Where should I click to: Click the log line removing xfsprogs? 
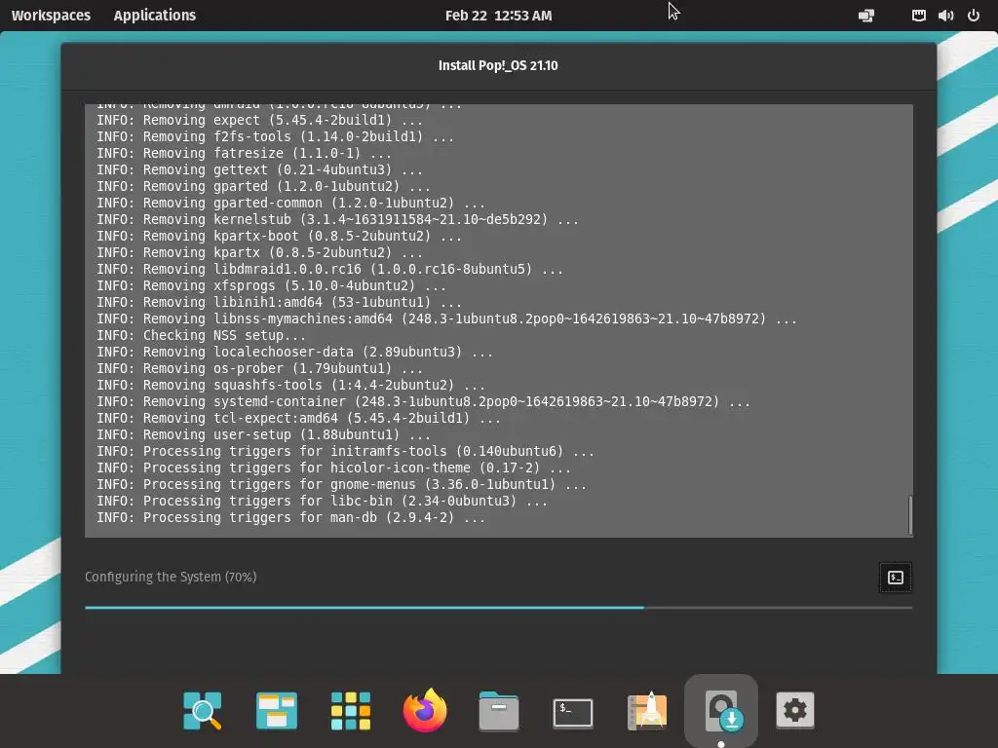[x=271, y=285]
